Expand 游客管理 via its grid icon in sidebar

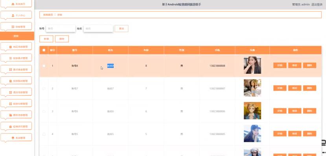coord(13,27)
